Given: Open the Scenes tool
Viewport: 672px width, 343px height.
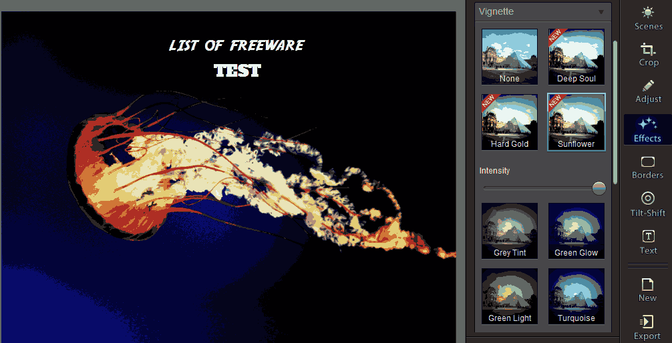Looking at the screenshot, I should [x=648, y=18].
